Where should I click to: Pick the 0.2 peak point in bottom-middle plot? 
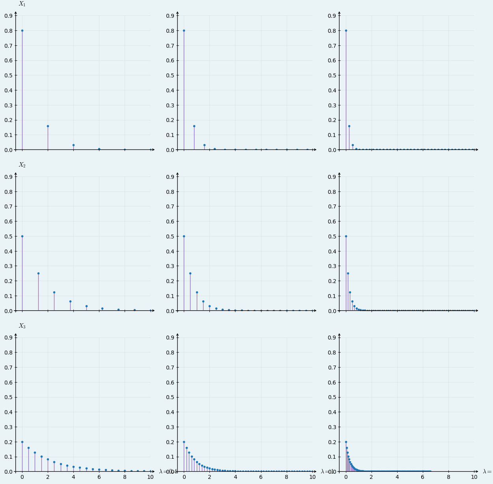[184, 442]
